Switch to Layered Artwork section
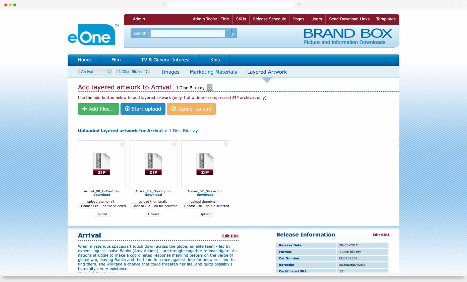 (x=267, y=72)
